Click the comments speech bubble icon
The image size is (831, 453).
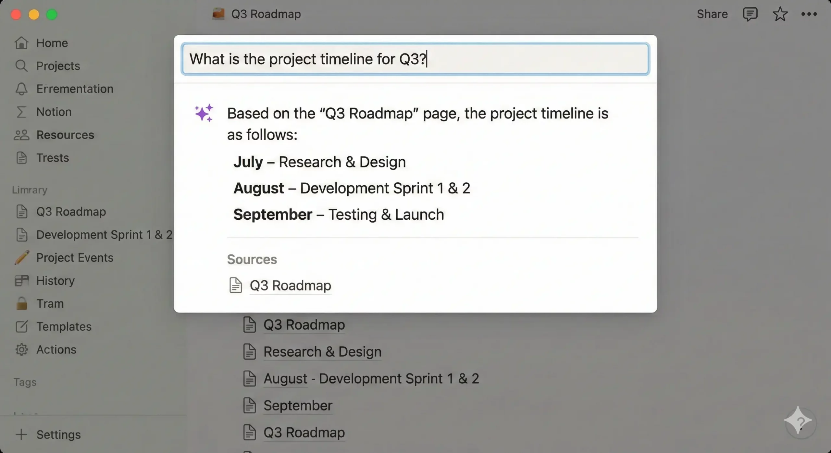[x=750, y=14]
